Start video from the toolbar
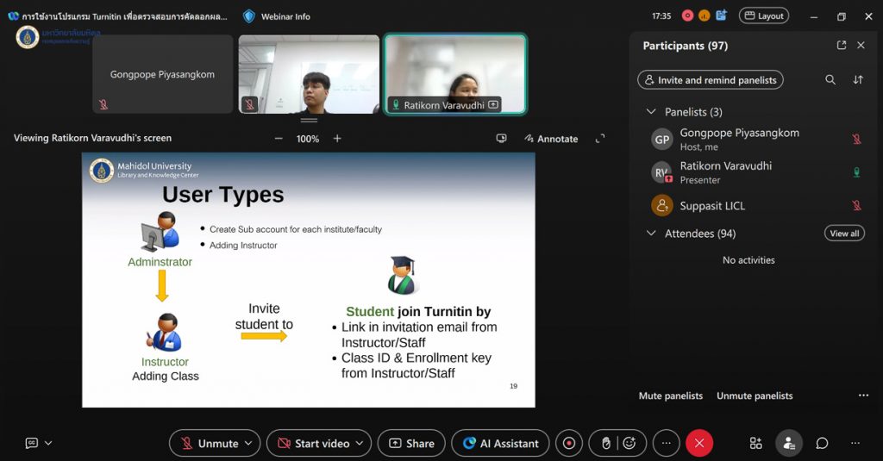883x461 pixels. (x=313, y=443)
